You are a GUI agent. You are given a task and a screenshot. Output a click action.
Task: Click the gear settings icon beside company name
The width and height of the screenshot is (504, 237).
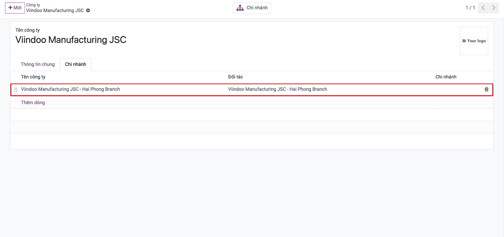88,10
